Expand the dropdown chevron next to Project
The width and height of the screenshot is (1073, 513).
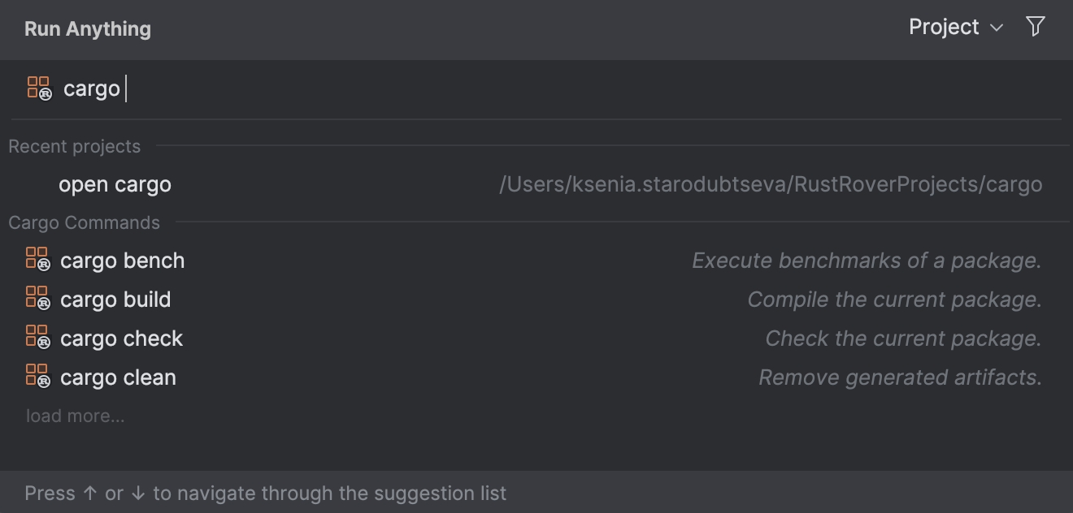[x=997, y=28]
